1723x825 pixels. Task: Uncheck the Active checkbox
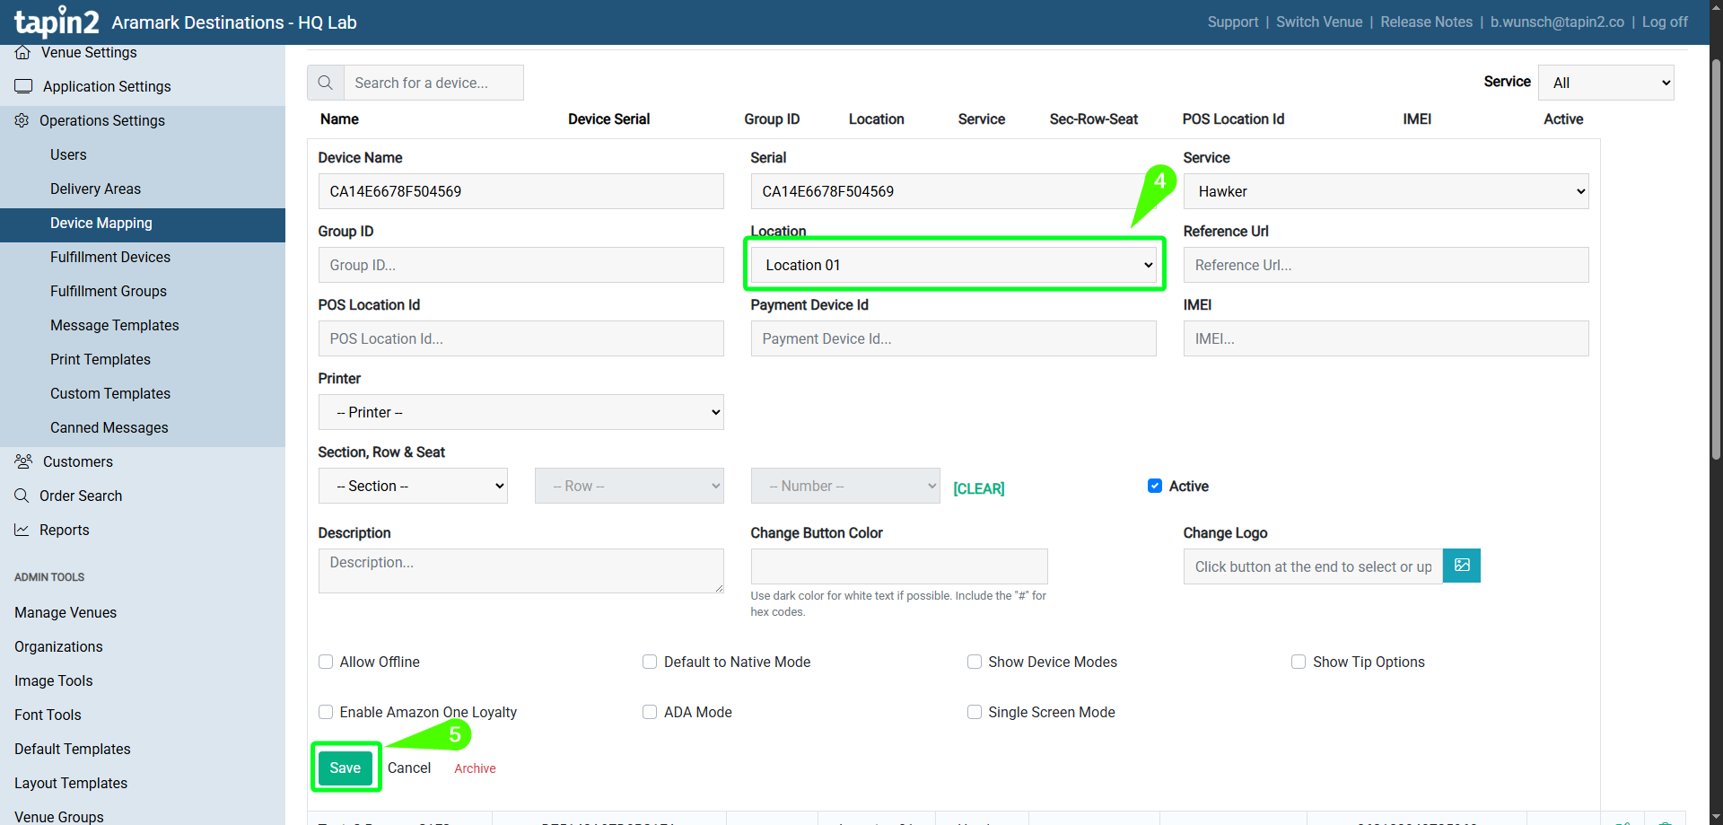[x=1155, y=486]
